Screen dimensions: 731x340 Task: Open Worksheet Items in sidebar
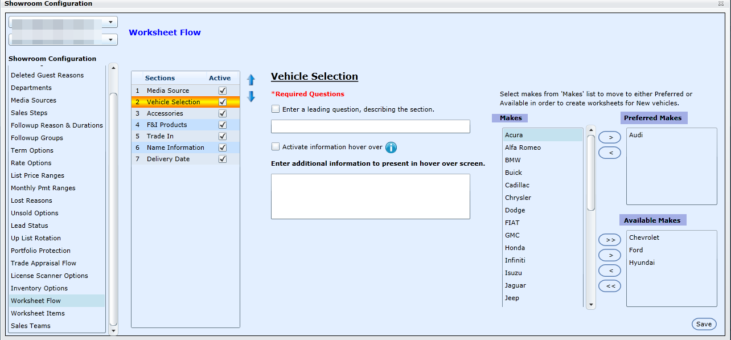point(38,313)
